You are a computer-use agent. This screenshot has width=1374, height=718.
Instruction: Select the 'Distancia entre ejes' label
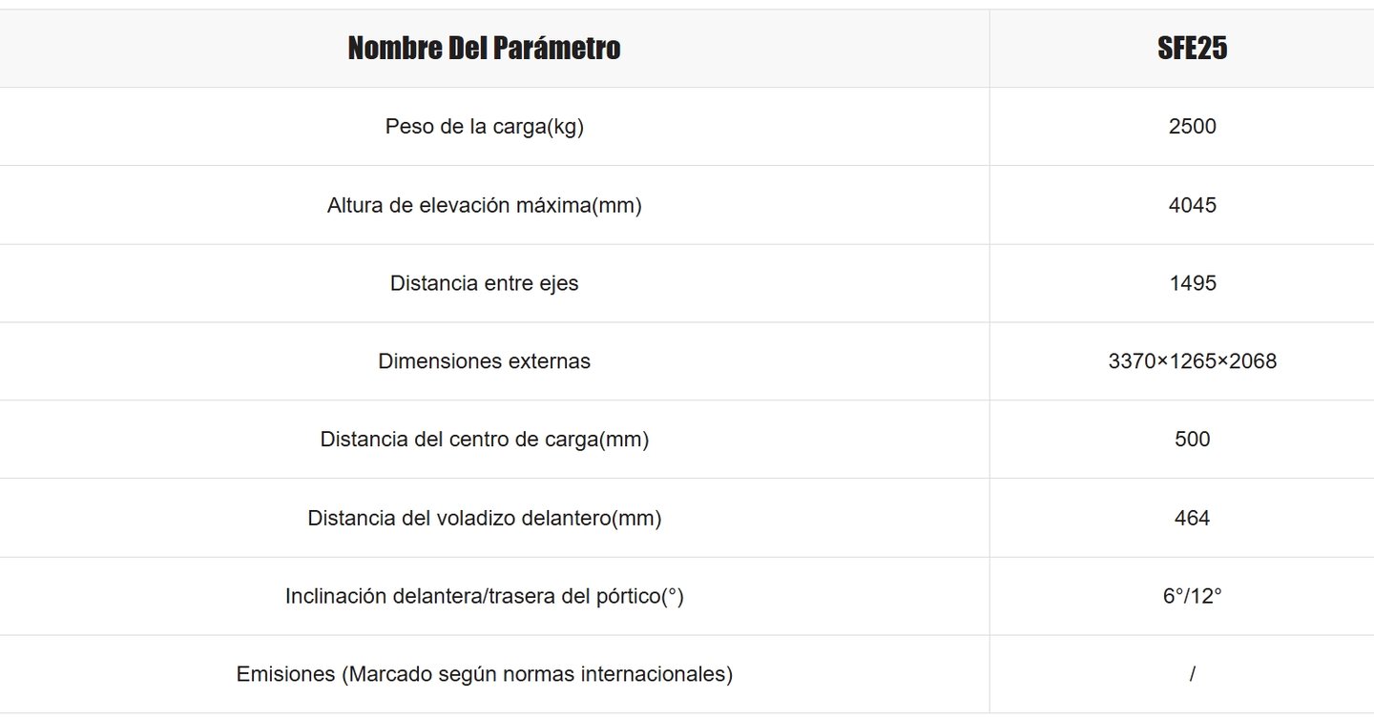pos(484,283)
